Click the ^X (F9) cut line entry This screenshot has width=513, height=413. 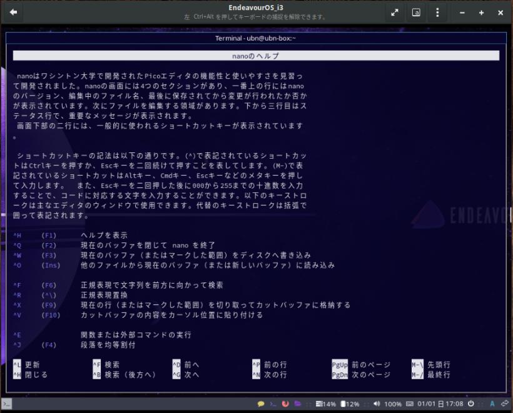click(x=182, y=305)
